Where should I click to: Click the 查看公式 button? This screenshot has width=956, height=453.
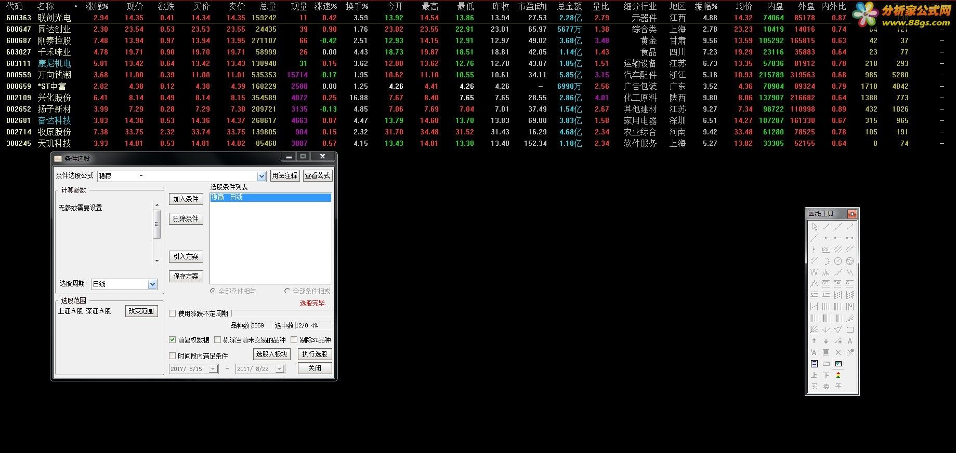click(x=317, y=176)
